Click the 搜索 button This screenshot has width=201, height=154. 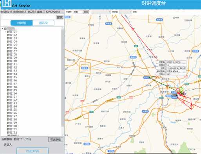pos(60,17)
